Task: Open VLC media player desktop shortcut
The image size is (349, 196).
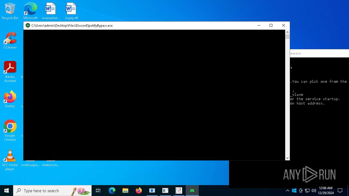Action: click(10, 160)
